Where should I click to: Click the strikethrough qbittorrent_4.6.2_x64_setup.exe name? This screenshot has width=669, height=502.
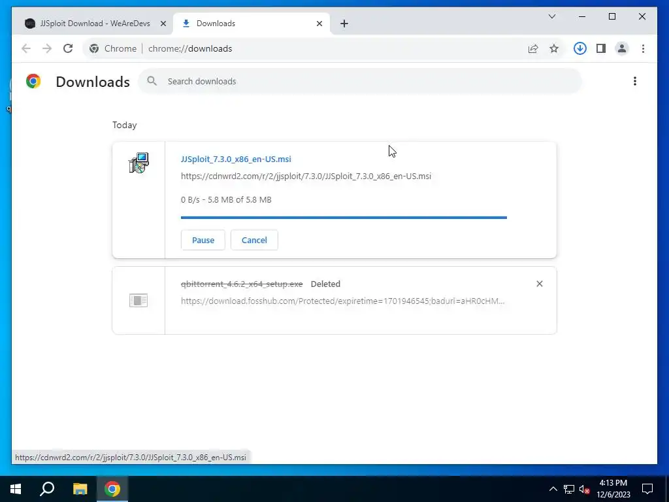(x=242, y=284)
